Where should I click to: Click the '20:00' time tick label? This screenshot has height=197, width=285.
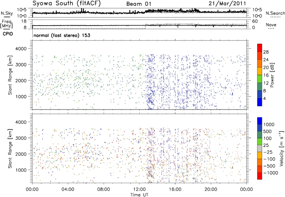click(211, 190)
